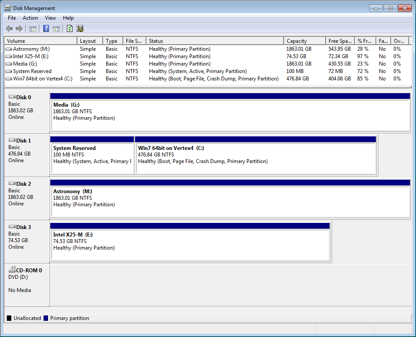Sort by the Capacity column header
This screenshot has width=416, height=337.
(305, 41)
